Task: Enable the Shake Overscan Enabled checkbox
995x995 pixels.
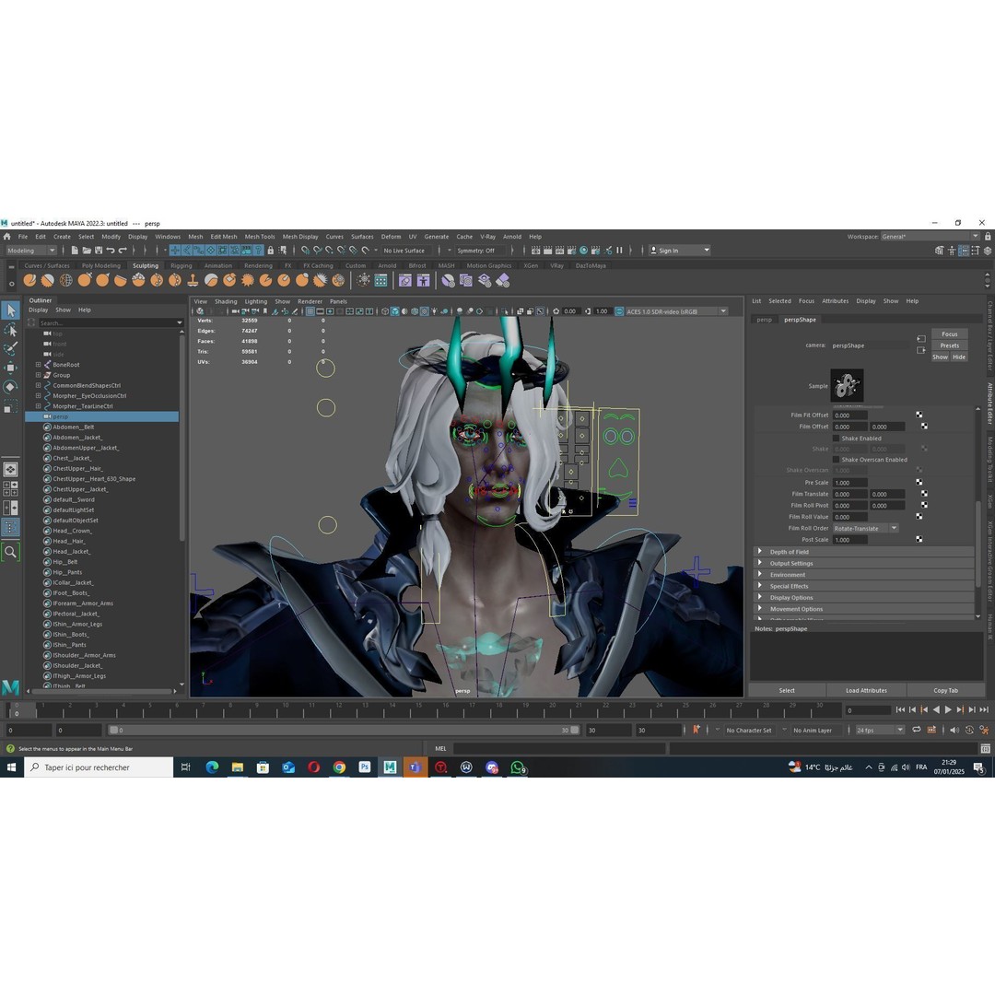Action: (837, 460)
